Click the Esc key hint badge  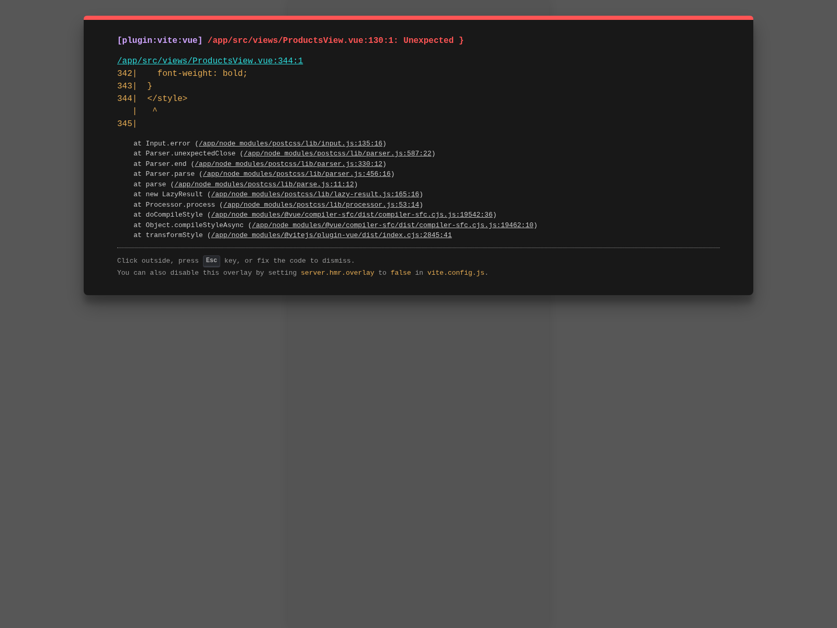pyautogui.click(x=211, y=261)
